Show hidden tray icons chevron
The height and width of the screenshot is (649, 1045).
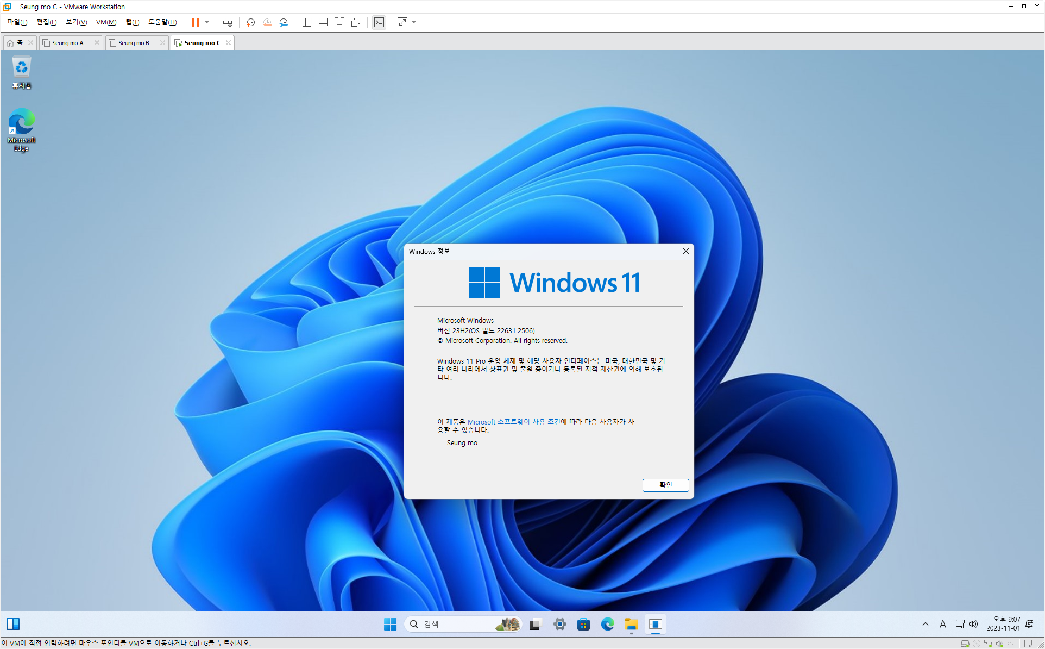926,624
